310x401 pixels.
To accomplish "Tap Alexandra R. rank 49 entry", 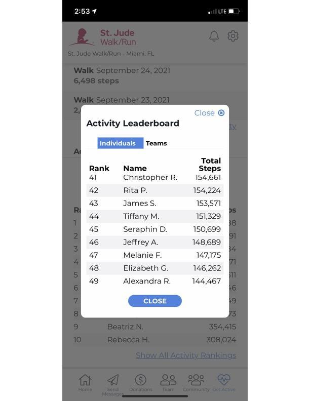I will [x=154, y=281].
